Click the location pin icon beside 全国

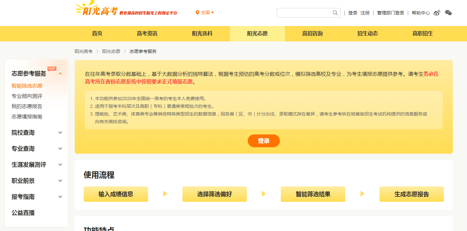(197, 13)
